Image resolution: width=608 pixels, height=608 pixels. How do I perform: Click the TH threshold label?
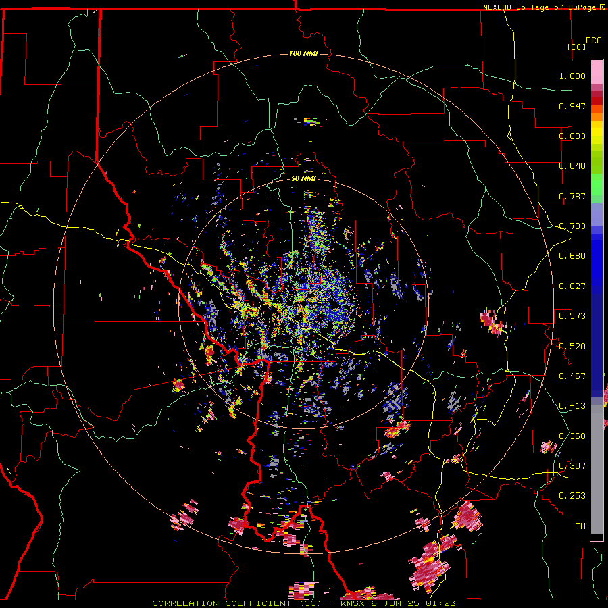pyautogui.click(x=580, y=526)
